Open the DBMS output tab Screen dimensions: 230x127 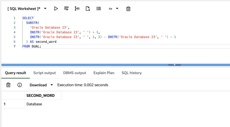(x=75, y=73)
